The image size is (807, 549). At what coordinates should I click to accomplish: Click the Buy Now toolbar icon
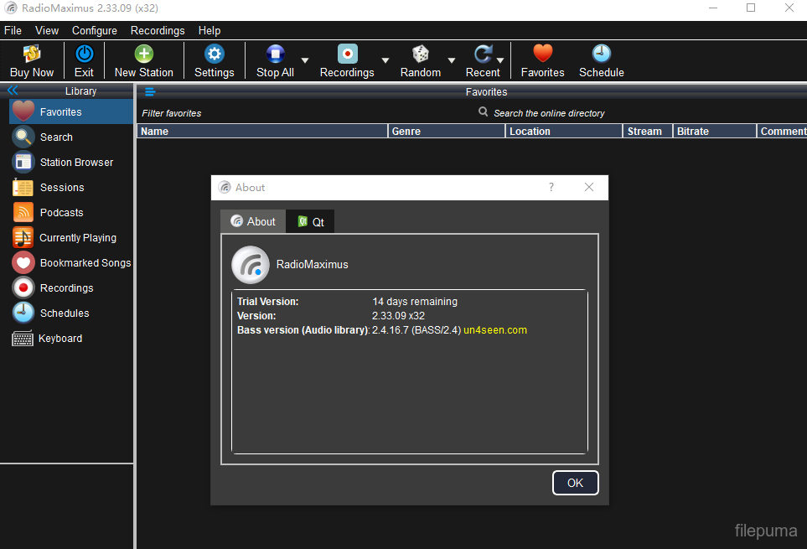(x=32, y=55)
